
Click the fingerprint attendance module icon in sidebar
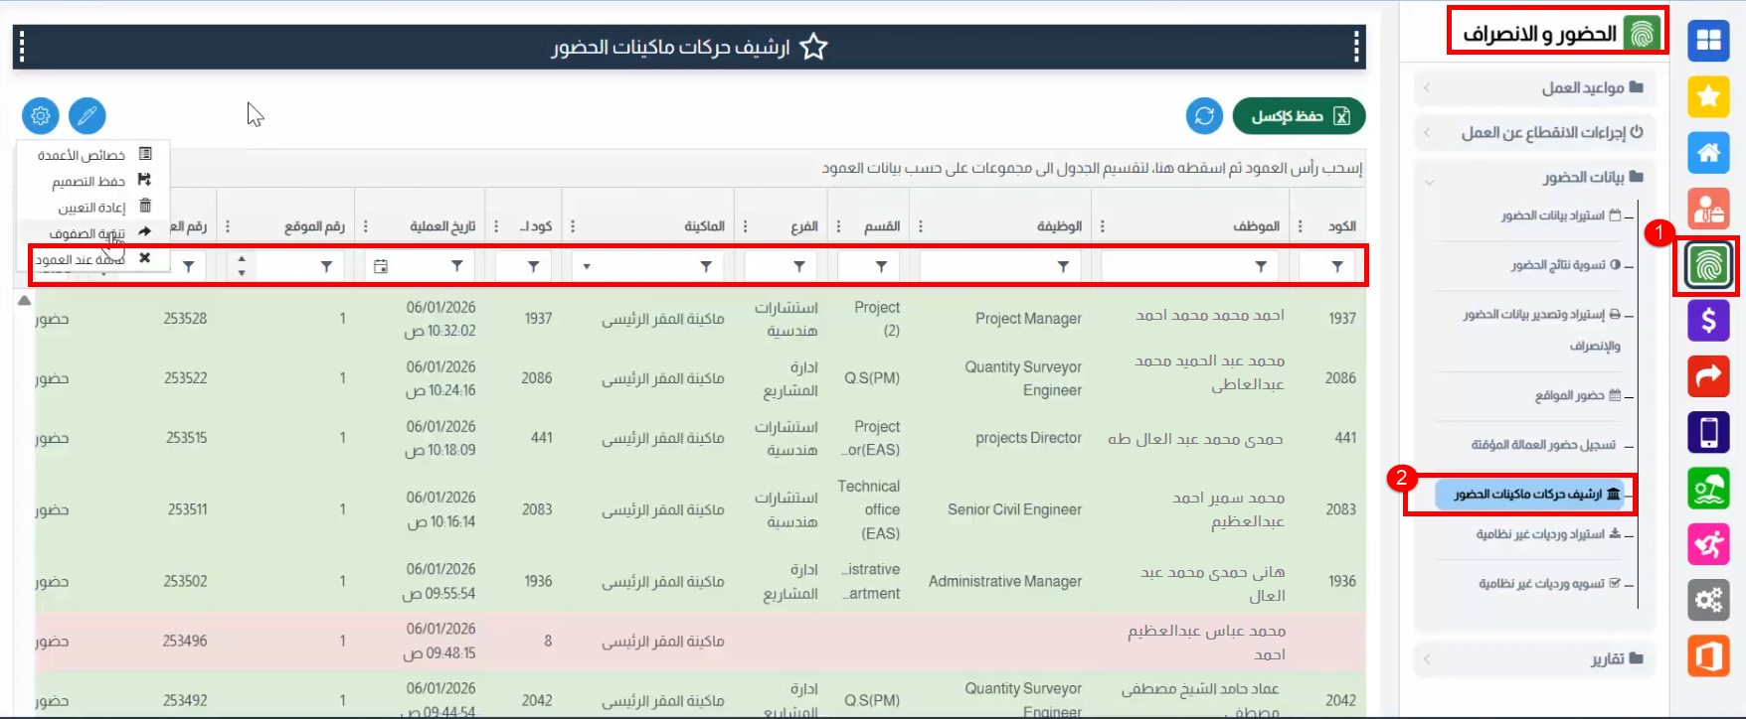(x=1708, y=265)
